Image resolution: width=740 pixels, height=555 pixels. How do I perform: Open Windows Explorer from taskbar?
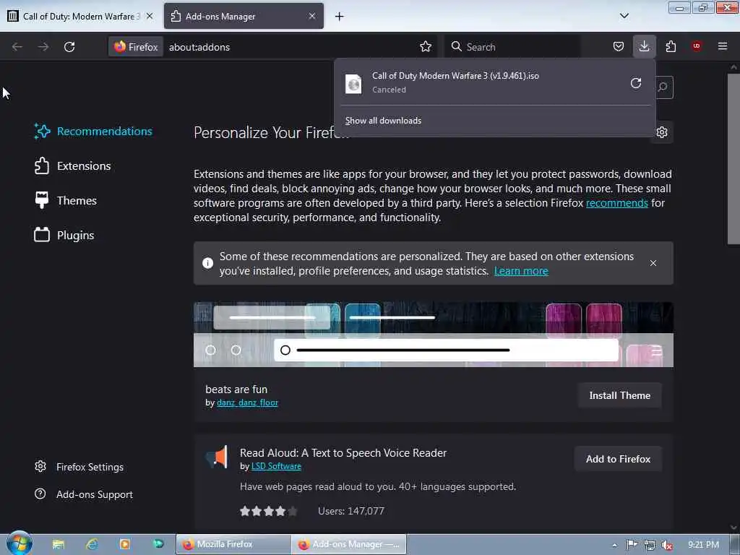(58, 544)
